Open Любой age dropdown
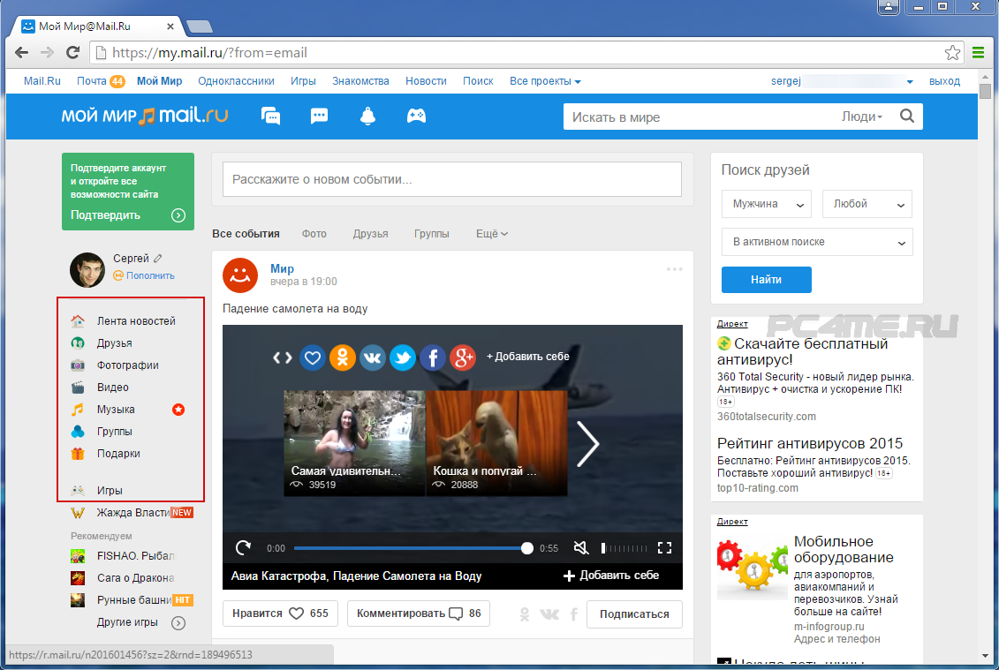The height and width of the screenshot is (670, 999). coord(867,205)
